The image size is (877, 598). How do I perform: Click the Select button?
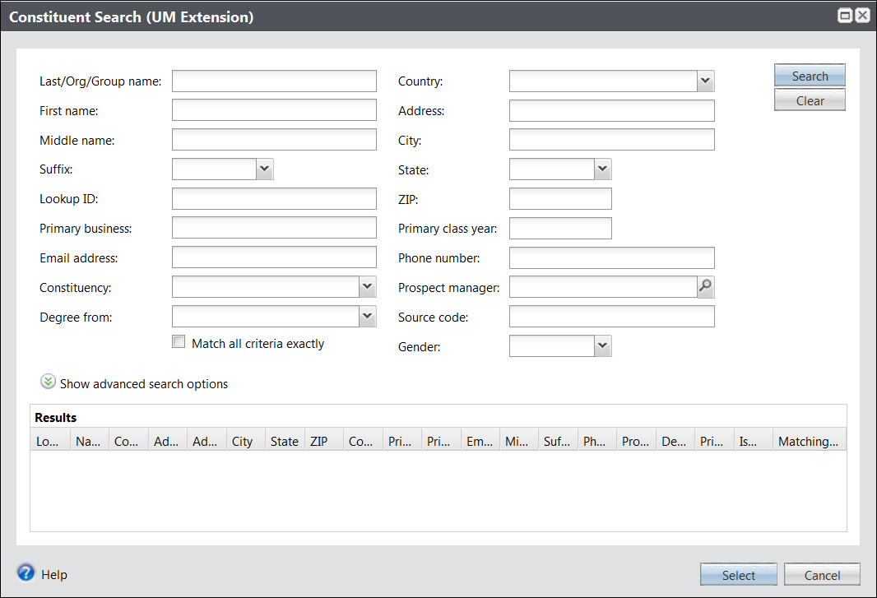[x=738, y=575]
